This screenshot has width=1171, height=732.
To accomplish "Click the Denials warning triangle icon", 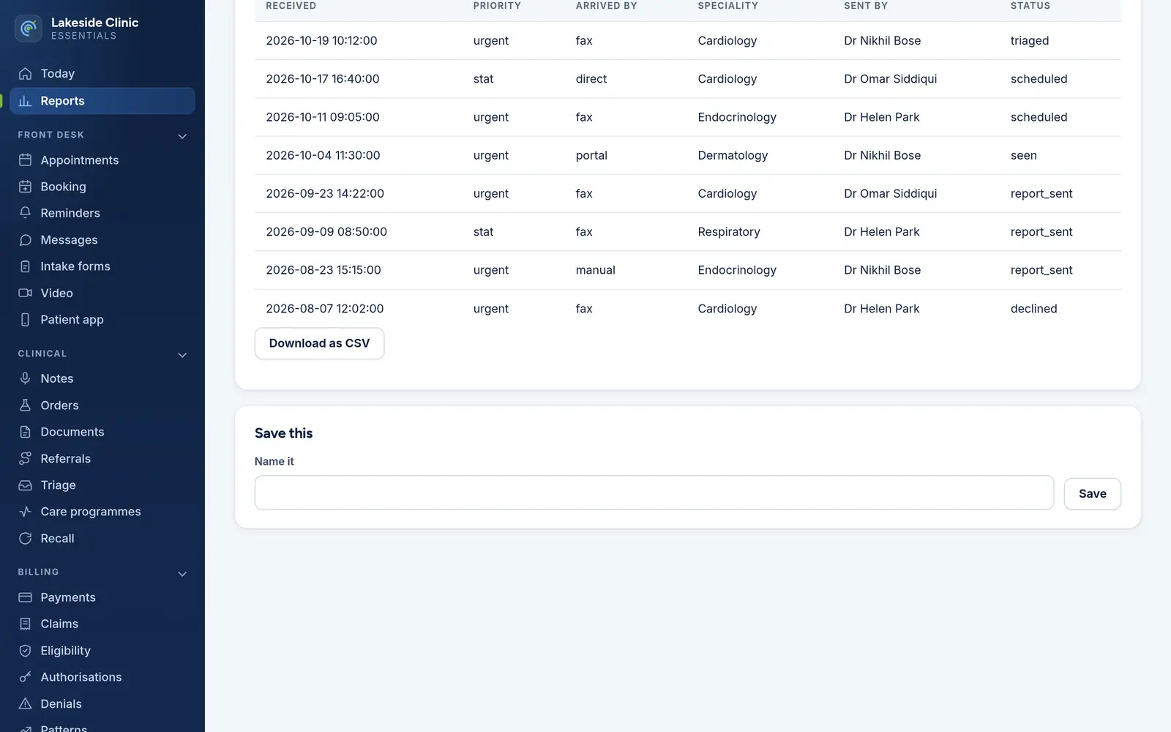I will point(25,704).
